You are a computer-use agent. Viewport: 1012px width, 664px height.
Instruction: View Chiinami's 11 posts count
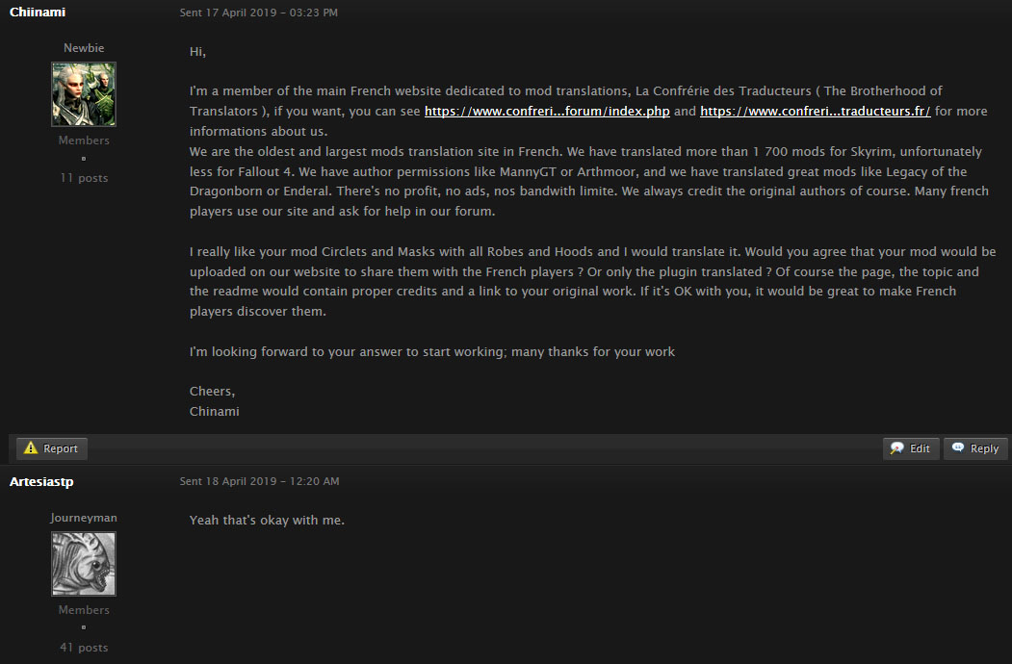click(84, 178)
